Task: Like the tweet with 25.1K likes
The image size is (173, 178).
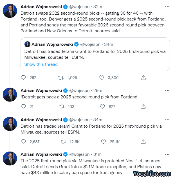Action: 103,142
